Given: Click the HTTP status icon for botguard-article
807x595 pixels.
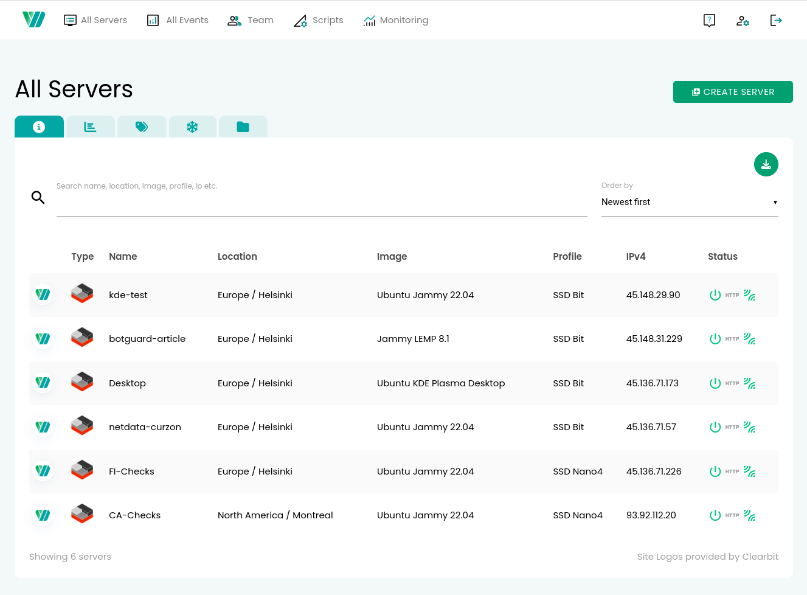Looking at the screenshot, I should [x=732, y=339].
